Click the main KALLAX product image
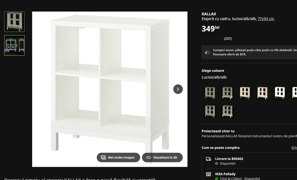Image resolution: width=297 pixels, height=180 pixels. click(110, 89)
